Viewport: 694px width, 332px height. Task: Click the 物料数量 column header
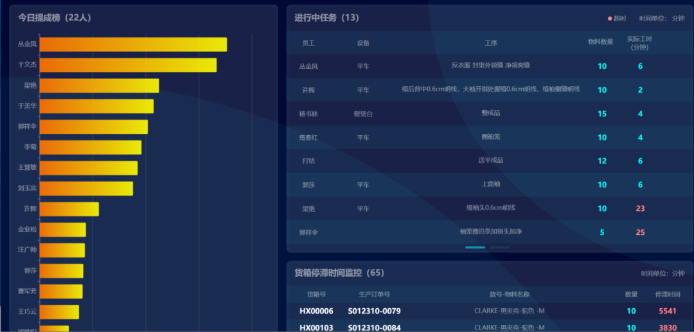point(601,42)
